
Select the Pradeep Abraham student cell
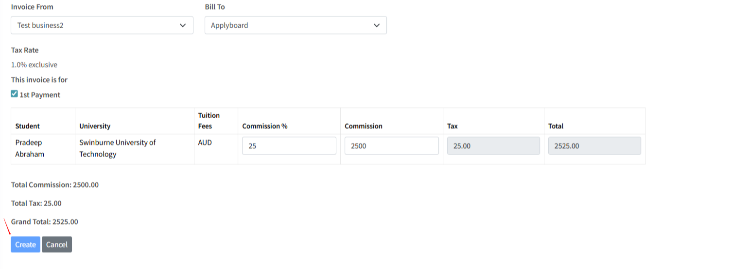30,148
